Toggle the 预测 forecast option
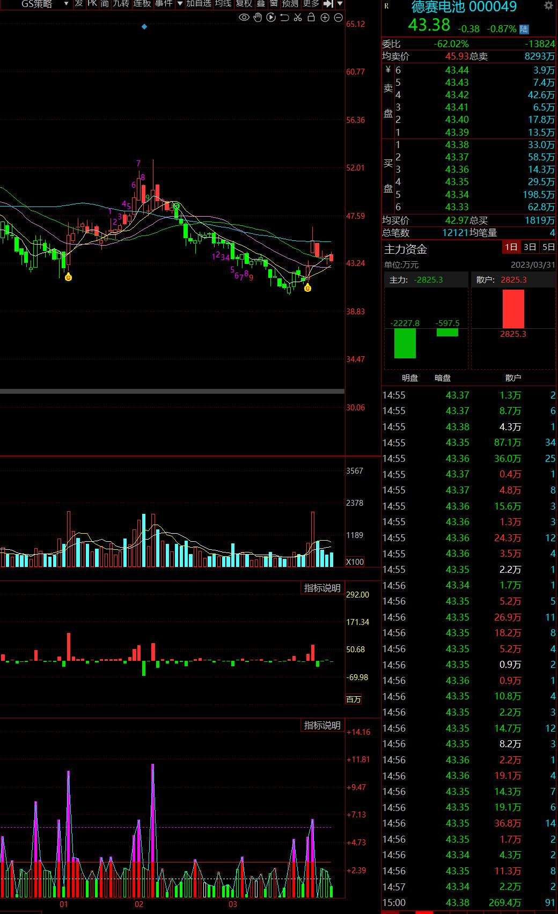This screenshot has width=558, height=914. click(x=290, y=4)
